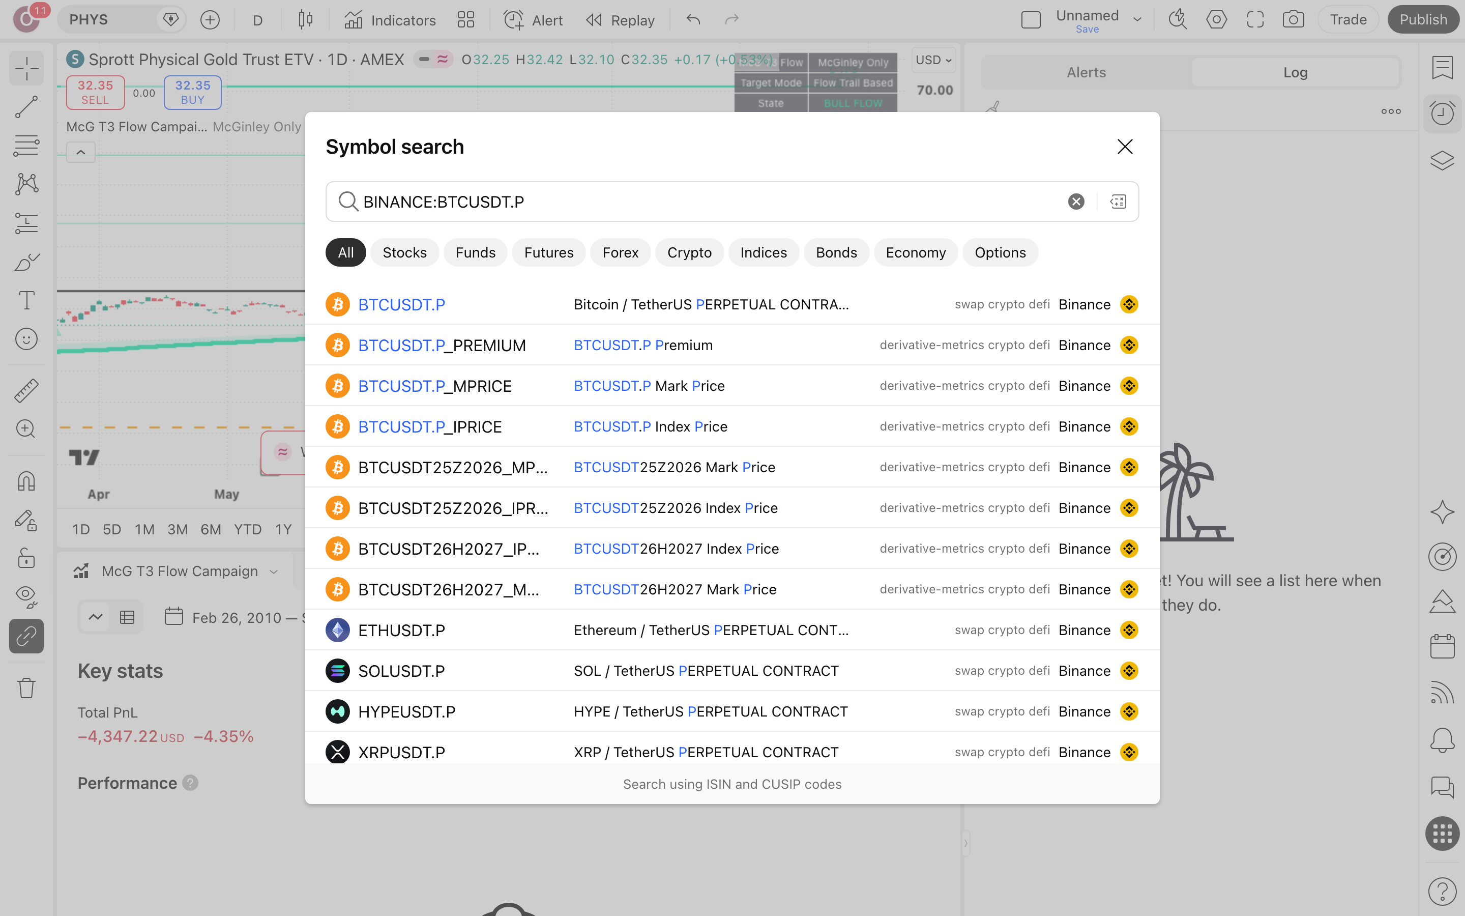Collapse the indicator legend chevron
Image resolution: width=1465 pixels, height=916 pixels.
pos(80,152)
